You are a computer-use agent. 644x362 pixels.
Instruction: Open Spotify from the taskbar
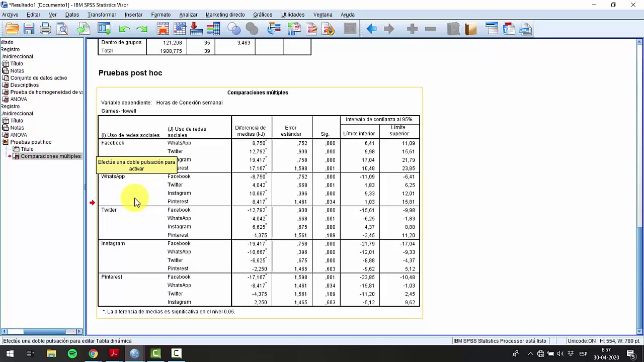[x=72, y=353]
